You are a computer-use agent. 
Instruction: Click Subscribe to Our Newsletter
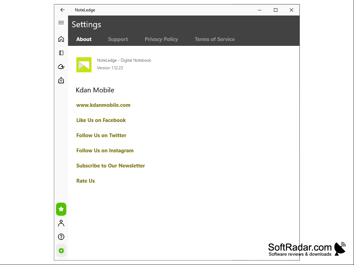pyautogui.click(x=111, y=166)
